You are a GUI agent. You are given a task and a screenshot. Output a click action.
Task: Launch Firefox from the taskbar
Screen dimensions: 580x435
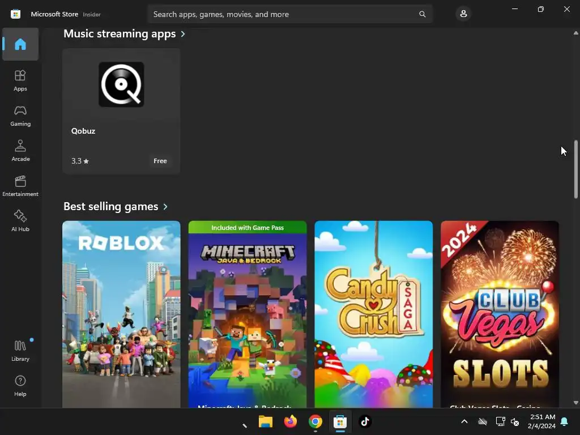pyautogui.click(x=291, y=421)
